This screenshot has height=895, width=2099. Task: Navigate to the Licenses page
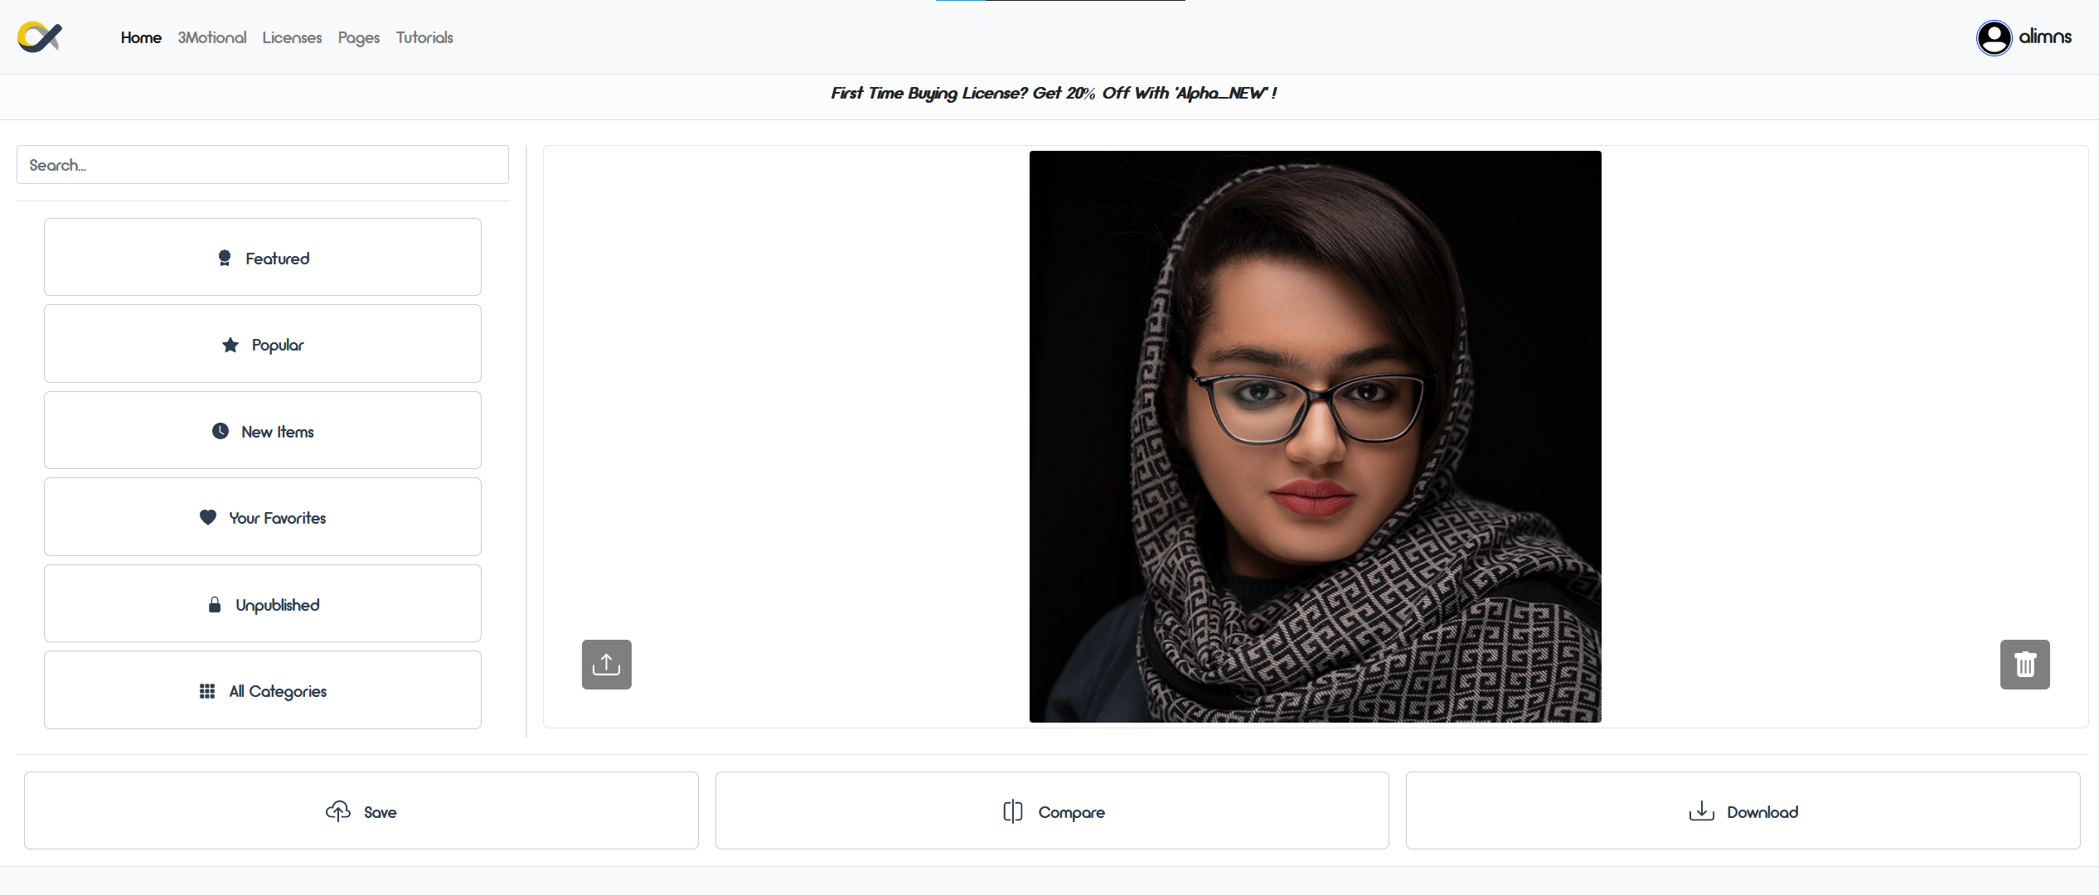pos(292,37)
